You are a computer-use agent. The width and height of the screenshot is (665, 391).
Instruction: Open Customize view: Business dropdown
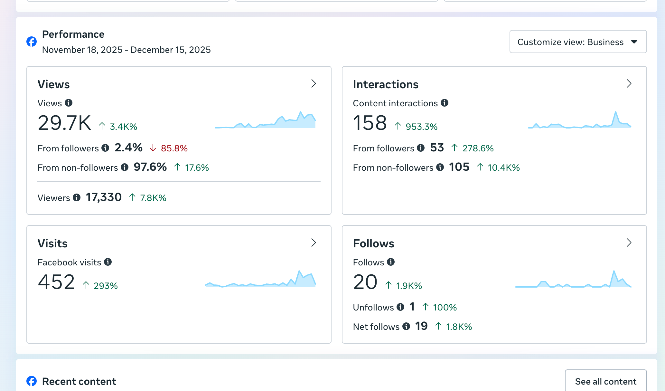(x=578, y=42)
